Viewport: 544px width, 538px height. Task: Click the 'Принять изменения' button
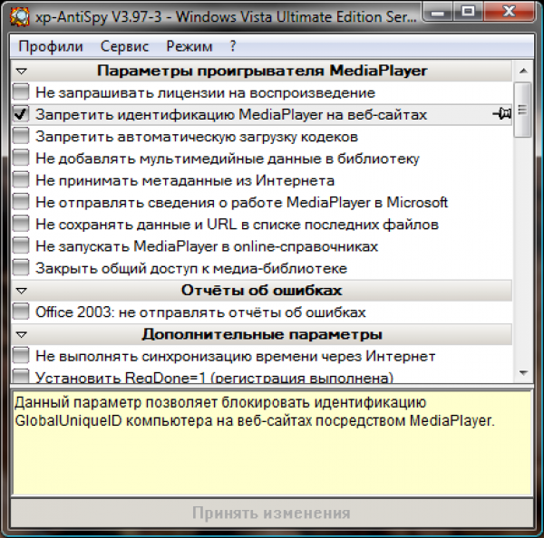click(272, 513)
